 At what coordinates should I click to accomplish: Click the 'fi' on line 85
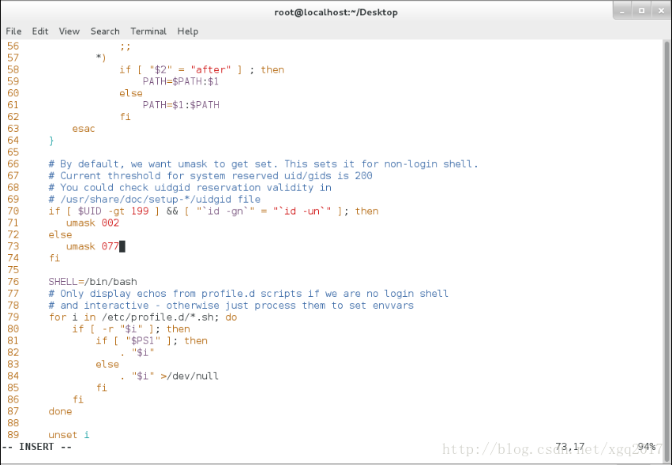click(x=102, y=388)
